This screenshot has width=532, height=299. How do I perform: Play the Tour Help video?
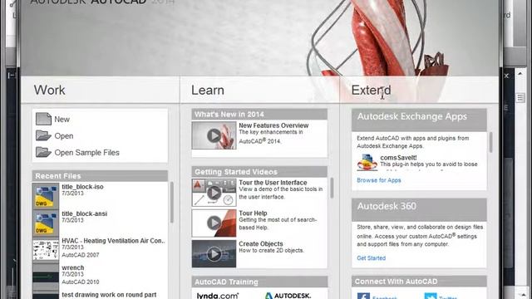pos(214,223)
